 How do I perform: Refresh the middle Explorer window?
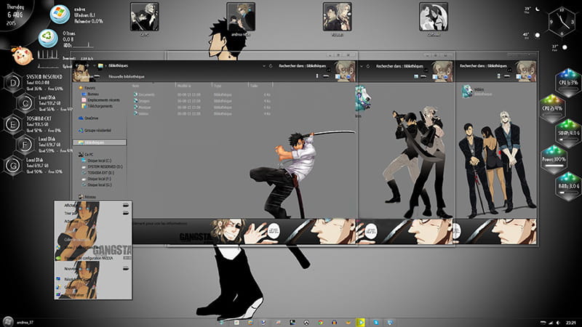coord(368,66)
